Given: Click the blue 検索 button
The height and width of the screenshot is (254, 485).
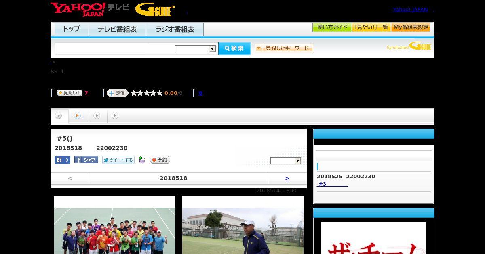Looking at the screenshot, I should [x=234, y=48].
